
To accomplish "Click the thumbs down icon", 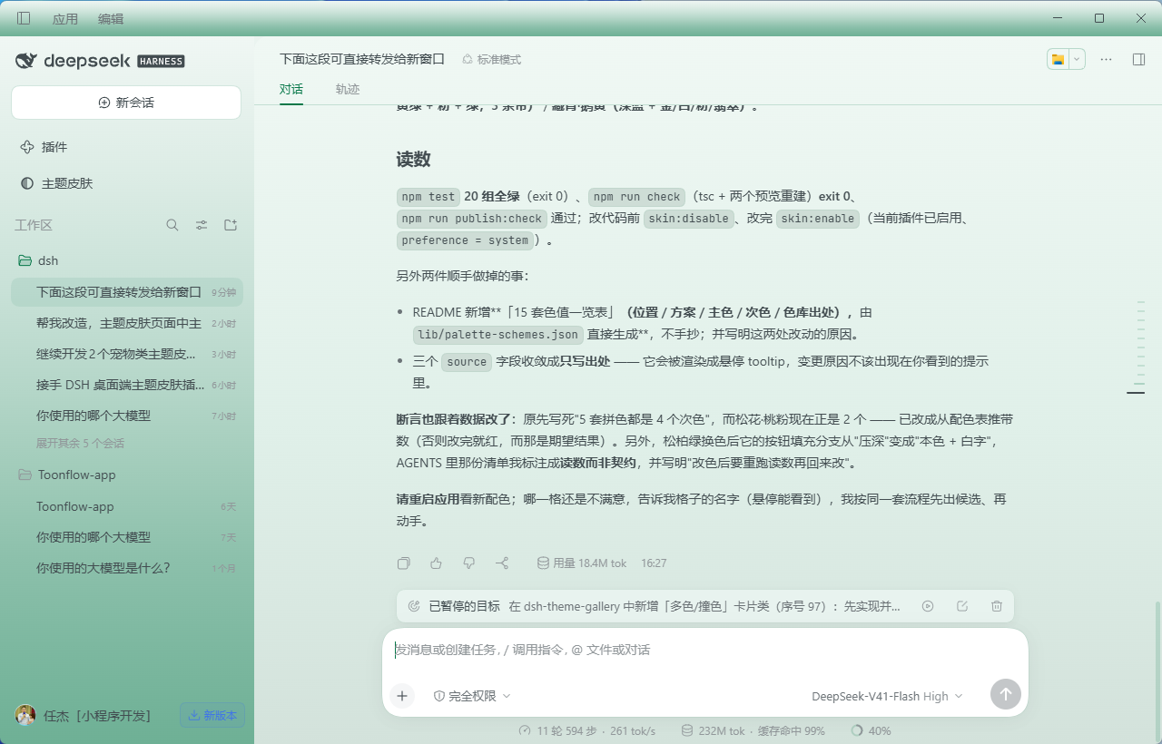I will coord(468,563).
